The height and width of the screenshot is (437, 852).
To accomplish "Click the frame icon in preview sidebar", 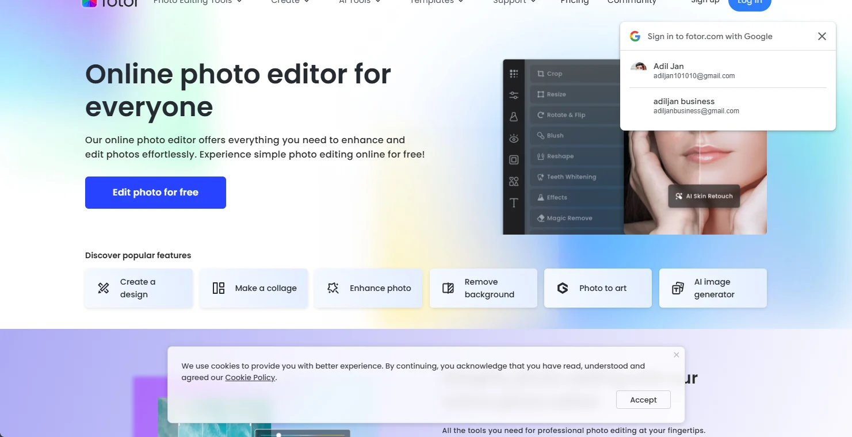I will point(514,160).
